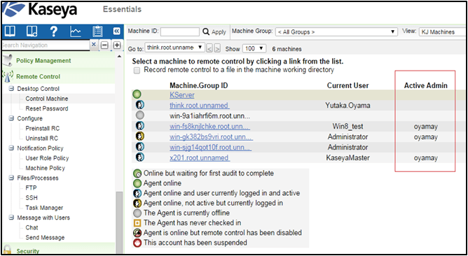The height and width of the screenshot is (256, 468).
Task: Click next machine arrow button
Action: [x=217, y=48]
